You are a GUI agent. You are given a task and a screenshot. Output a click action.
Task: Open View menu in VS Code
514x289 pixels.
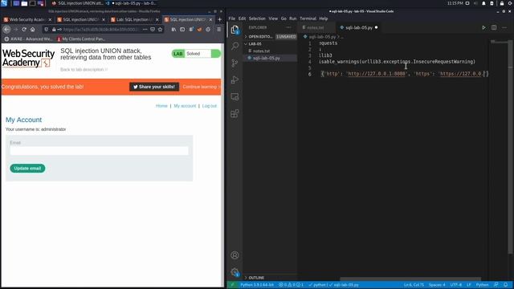click(x=273, y=18)
